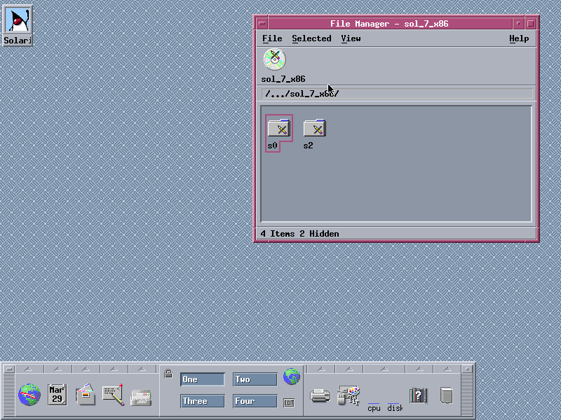Switch to workspace One

click(x=203, y=379)
